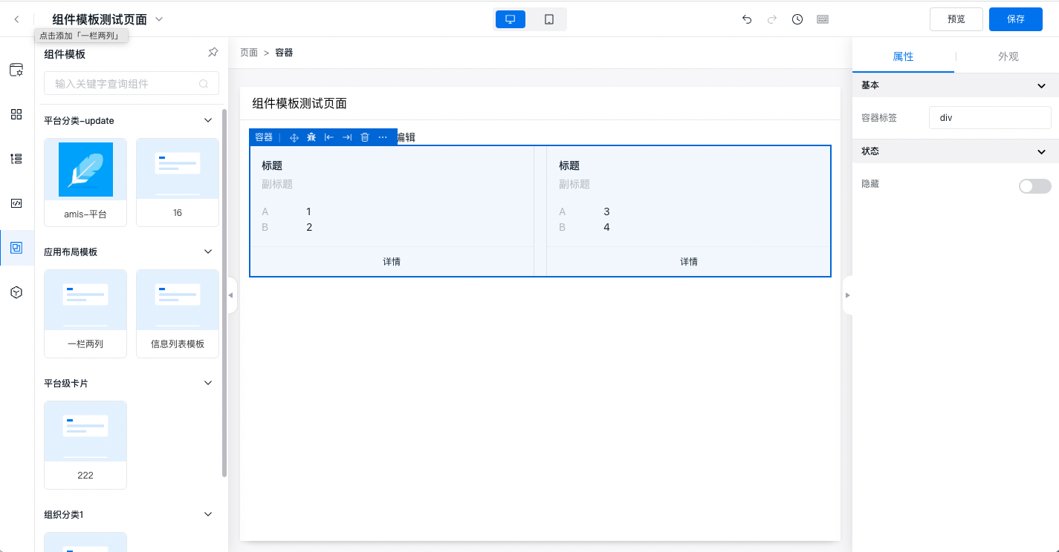This screenshot has height=552, width=1059.
Task: Delete the container with trash icon
Action: [365, 137]
